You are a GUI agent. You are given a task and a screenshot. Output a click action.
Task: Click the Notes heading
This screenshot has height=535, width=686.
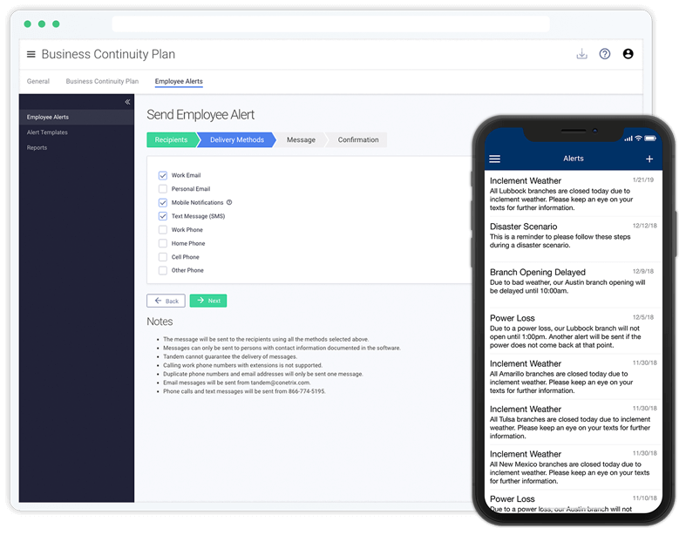click(x=160, y=322)
